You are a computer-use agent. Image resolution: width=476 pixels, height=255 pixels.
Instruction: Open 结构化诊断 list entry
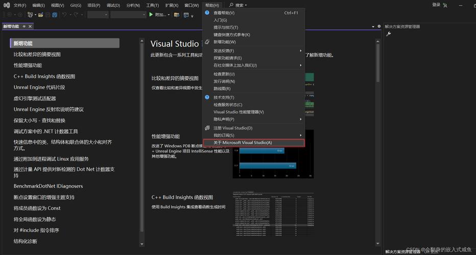pos(25,241)
